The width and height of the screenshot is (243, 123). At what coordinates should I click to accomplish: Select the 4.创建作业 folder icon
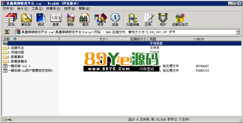[5, 48]
